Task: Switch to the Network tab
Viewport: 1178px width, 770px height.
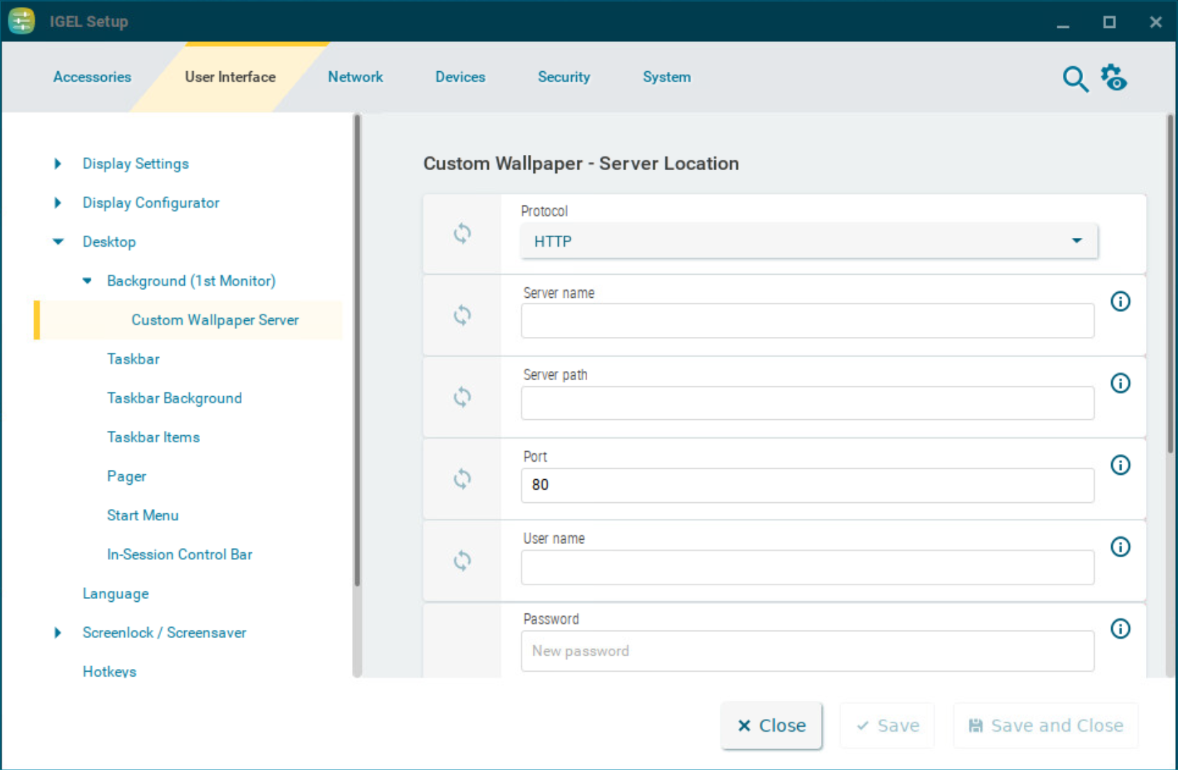Action: pos(355,77)
